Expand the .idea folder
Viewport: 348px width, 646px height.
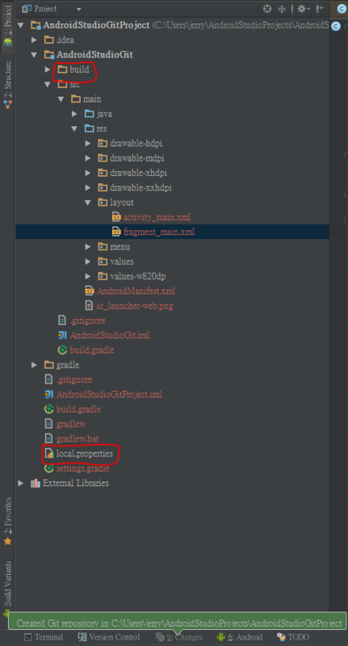(34, 40)
